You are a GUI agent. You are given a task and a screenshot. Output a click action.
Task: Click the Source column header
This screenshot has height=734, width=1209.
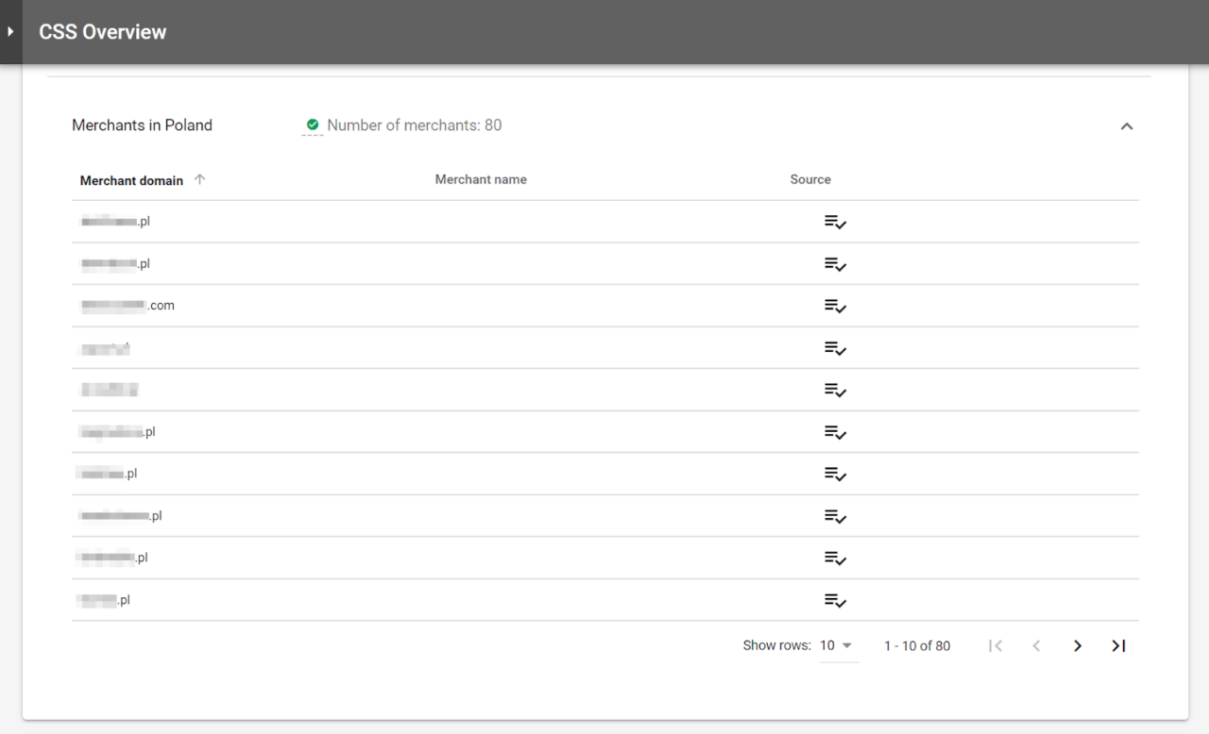[x=810, y=179]
